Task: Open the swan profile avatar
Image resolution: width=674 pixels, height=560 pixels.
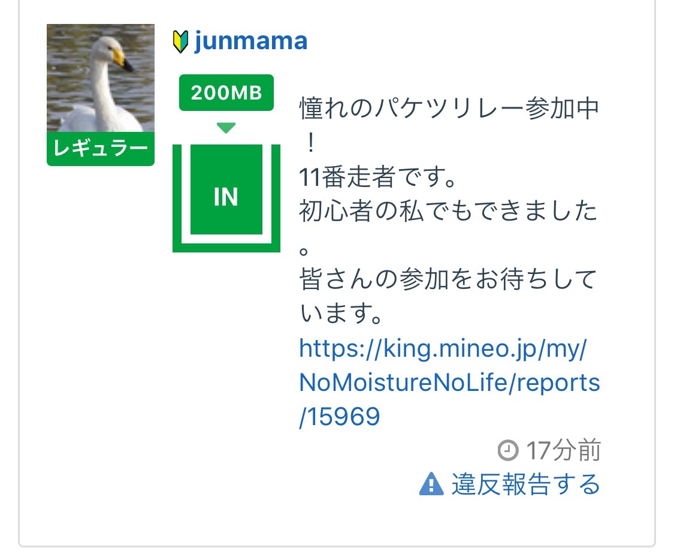Action: pyautogui.click(x=100, y=78)
